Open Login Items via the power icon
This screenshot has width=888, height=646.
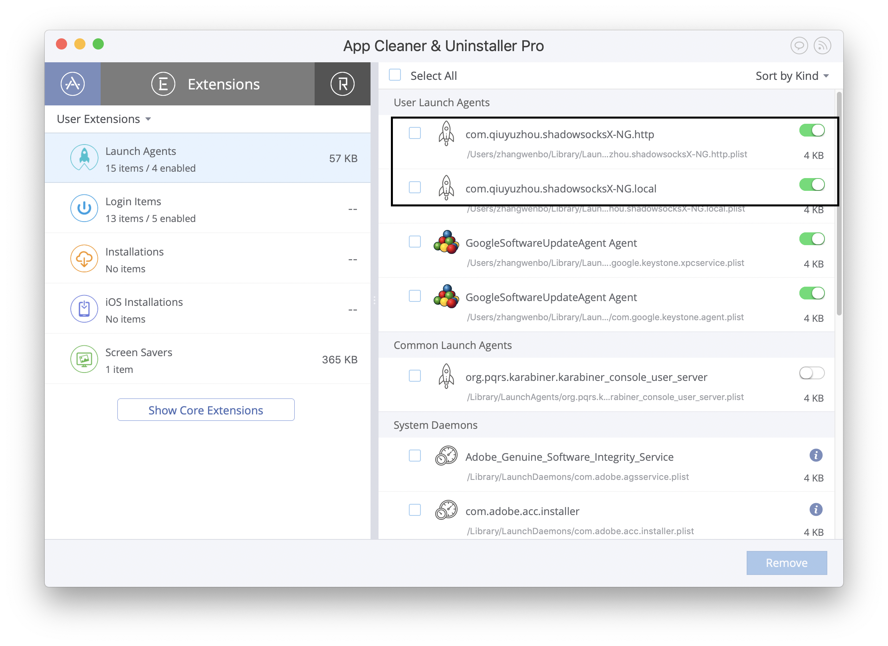click(x=84, y=208)
